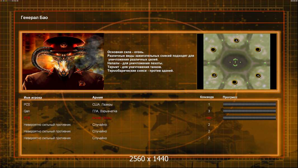
Task: Select start position 2 on the map preview
Action: click(x=214, y=75)
